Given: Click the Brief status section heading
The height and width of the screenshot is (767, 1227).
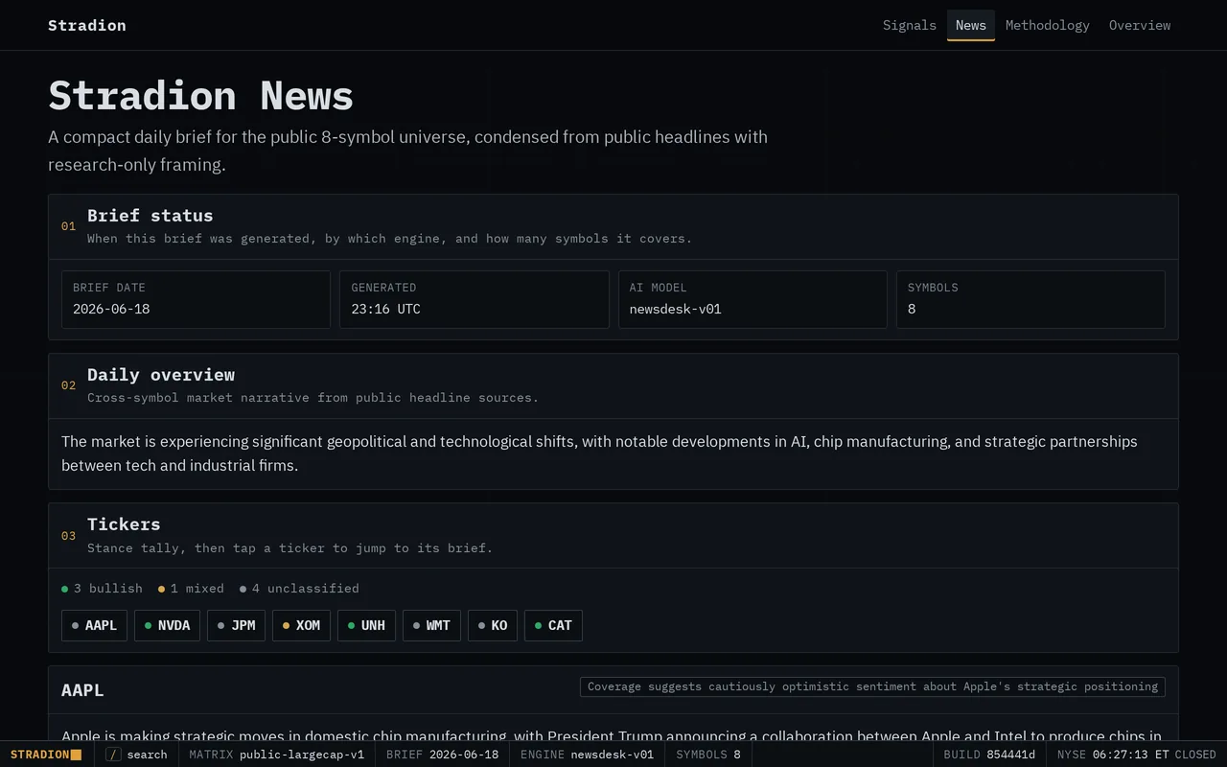Looking at the screenshot, I should click(x=150, y=216).
